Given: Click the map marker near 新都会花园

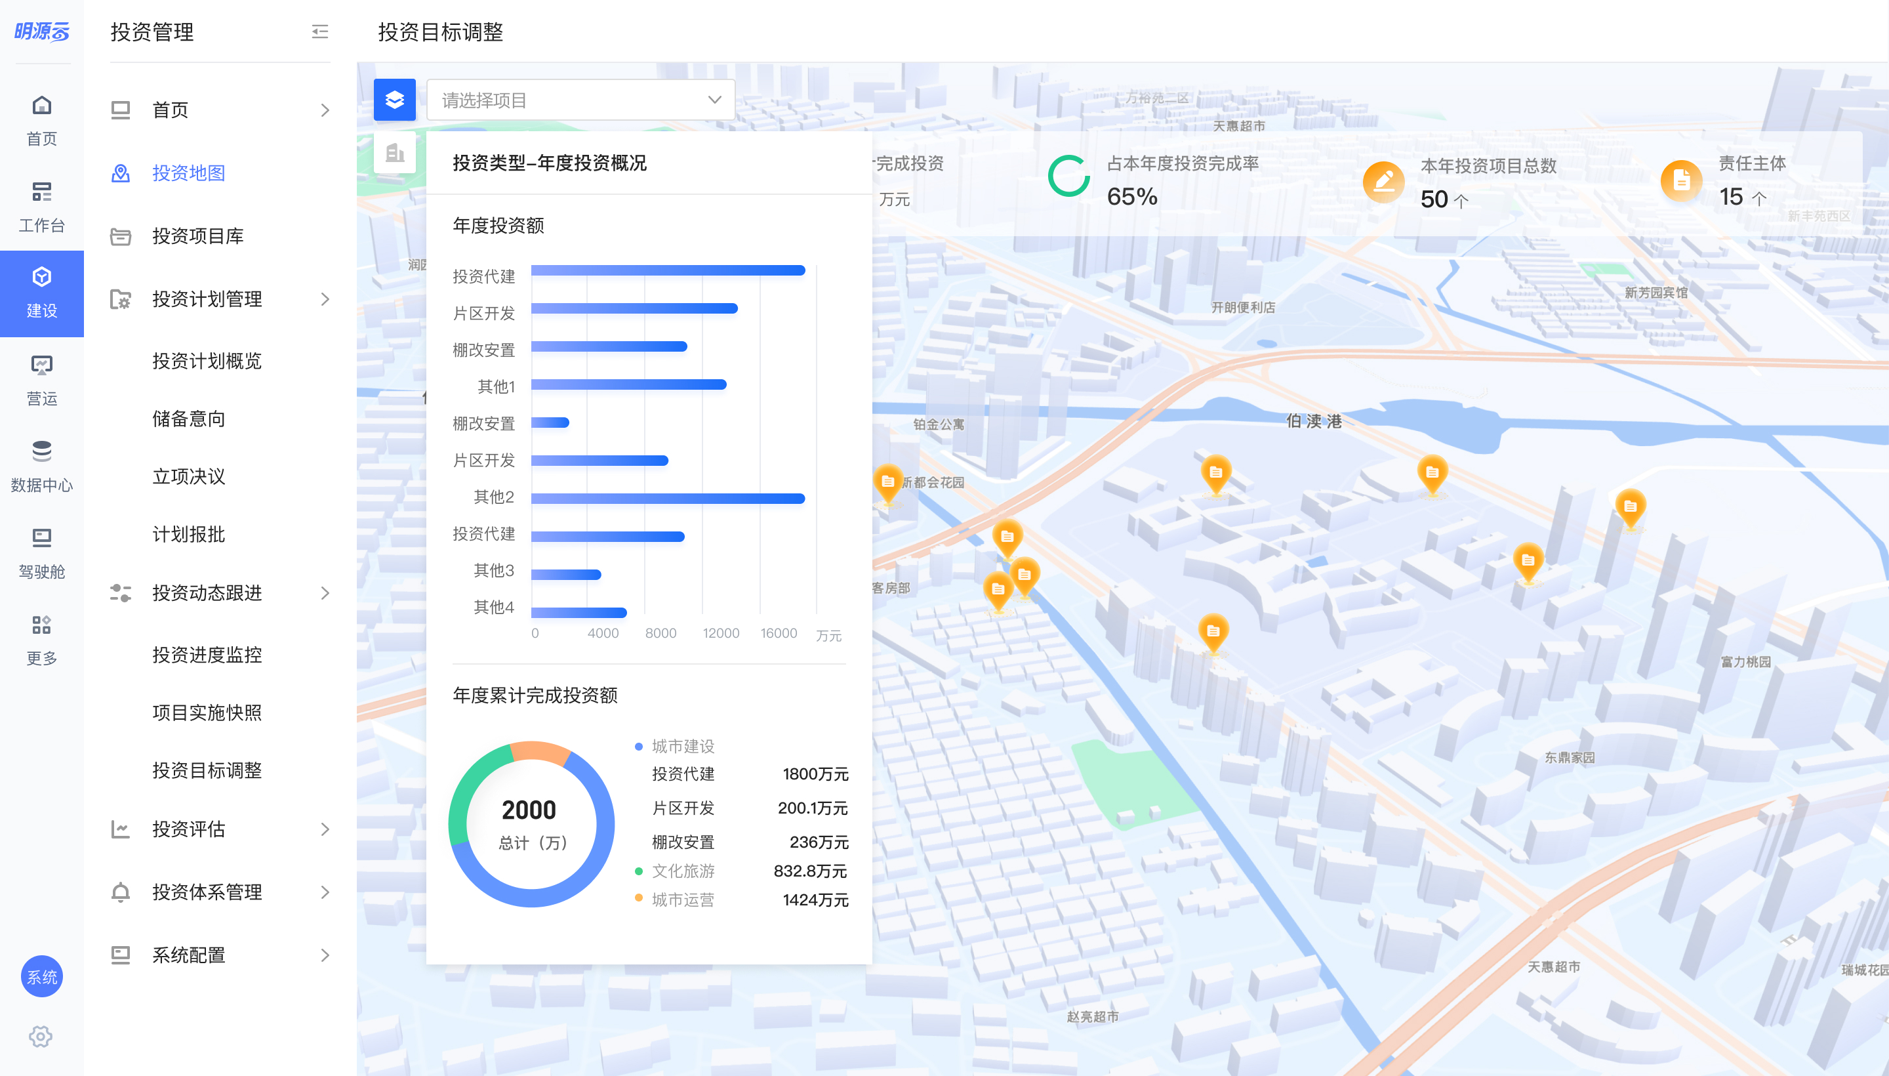Looking at the screenshot, I should point(887,482).
